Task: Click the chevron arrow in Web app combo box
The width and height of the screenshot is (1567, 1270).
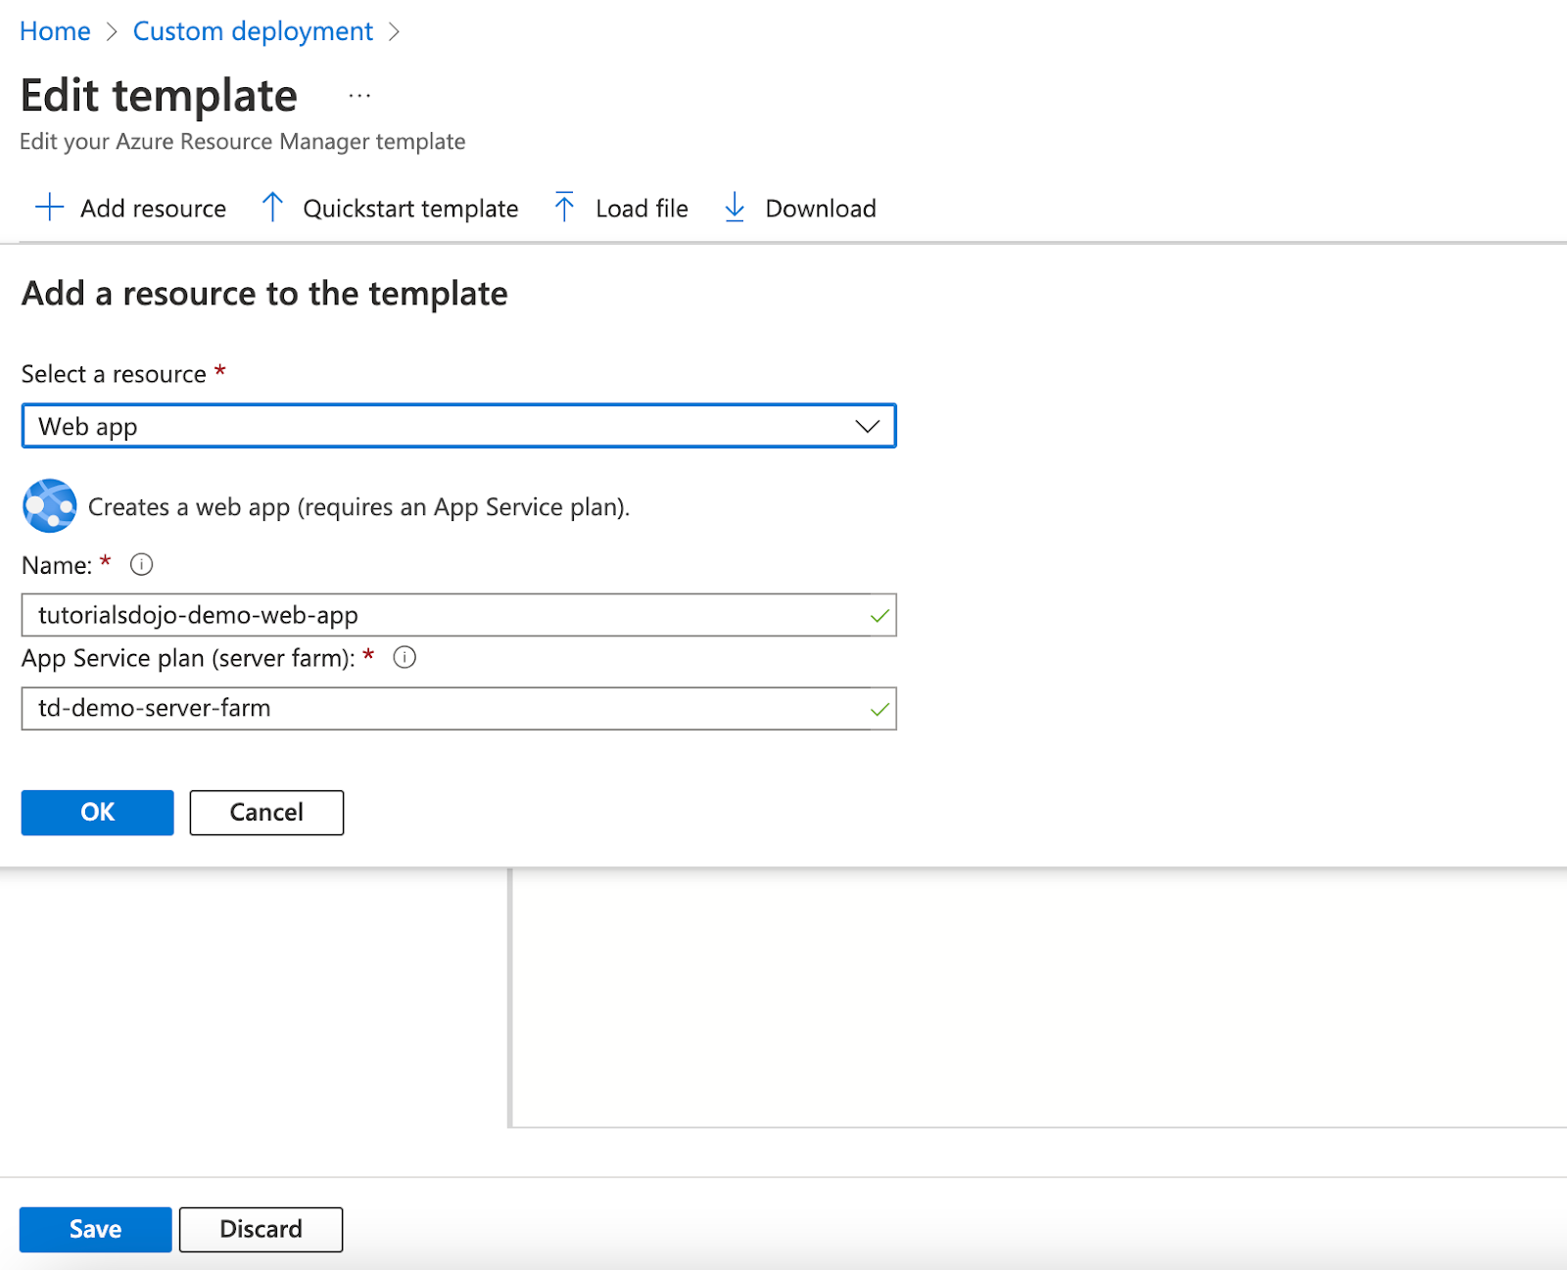Action: (867, 427)
